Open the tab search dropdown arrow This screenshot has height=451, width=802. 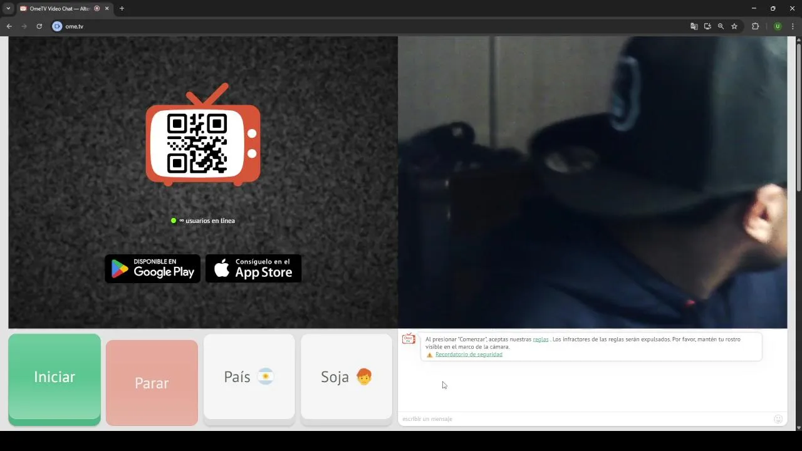[8, 9]
